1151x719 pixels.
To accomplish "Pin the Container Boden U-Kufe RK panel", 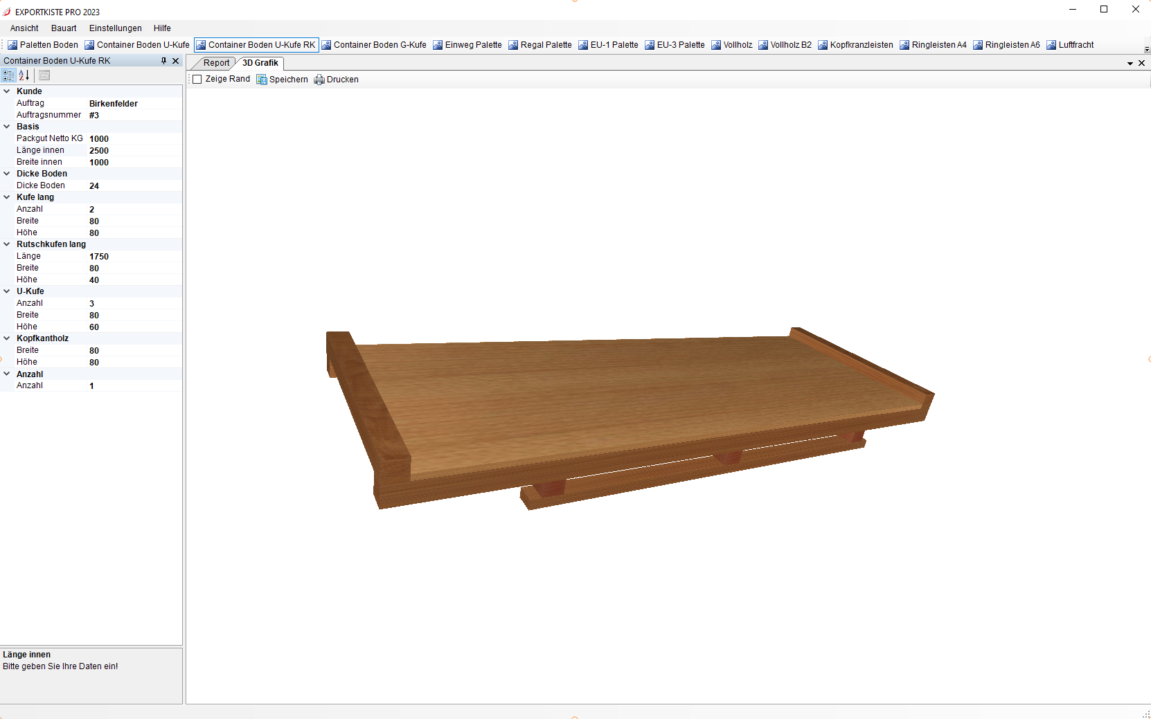I will 164,61.
